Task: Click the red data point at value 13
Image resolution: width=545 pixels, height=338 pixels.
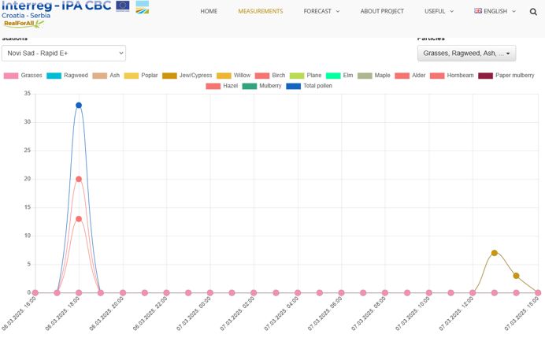Action: (x=79, y=219)
